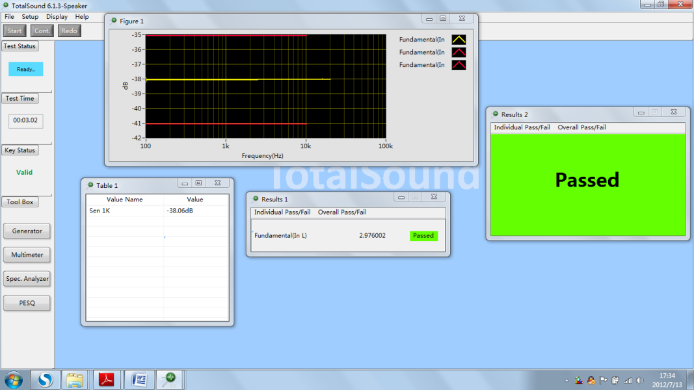Open the Setup menu

click(30, 16)
